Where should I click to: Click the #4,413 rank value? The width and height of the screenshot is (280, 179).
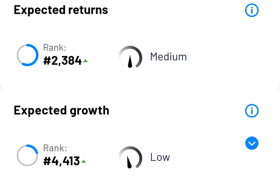point(62,161)
